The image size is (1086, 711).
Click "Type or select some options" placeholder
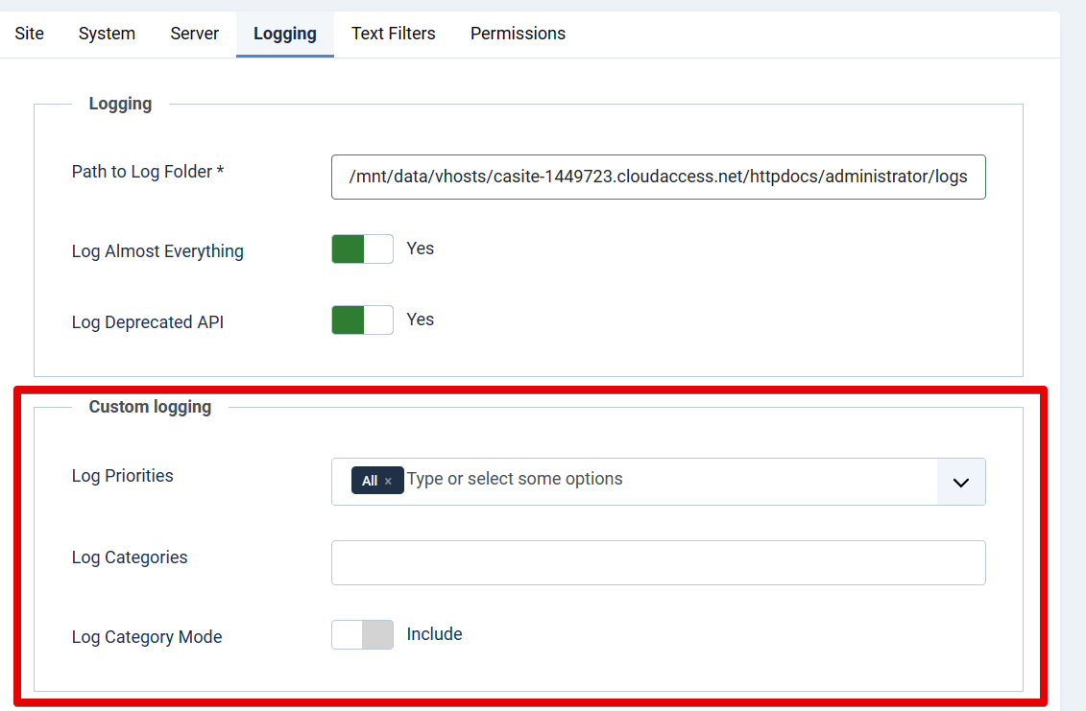coord(515,479)
